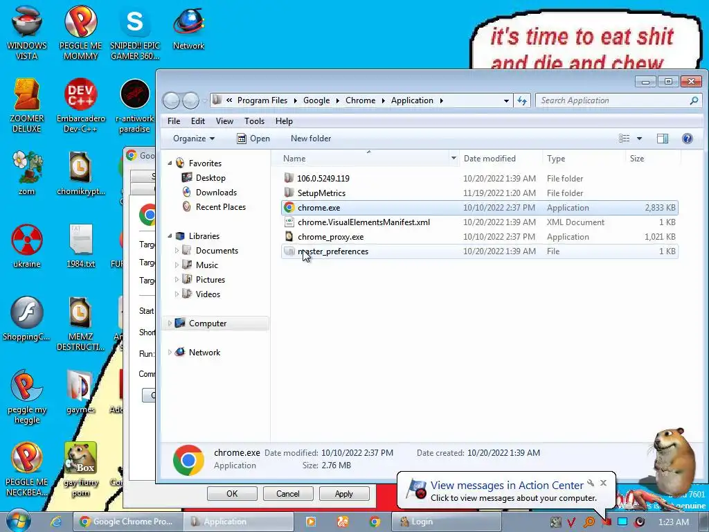Click the Explorer back arrow button

tap(171, 100)
